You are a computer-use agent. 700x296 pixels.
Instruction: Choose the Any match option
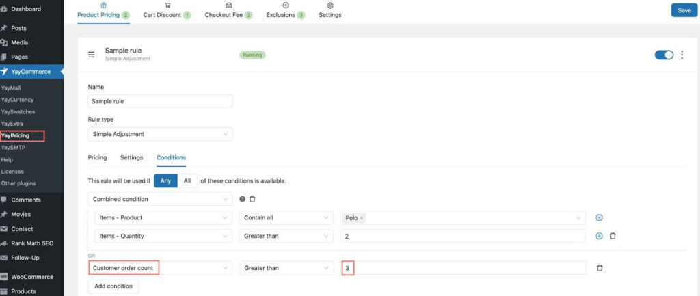click(x=165, y=181)
